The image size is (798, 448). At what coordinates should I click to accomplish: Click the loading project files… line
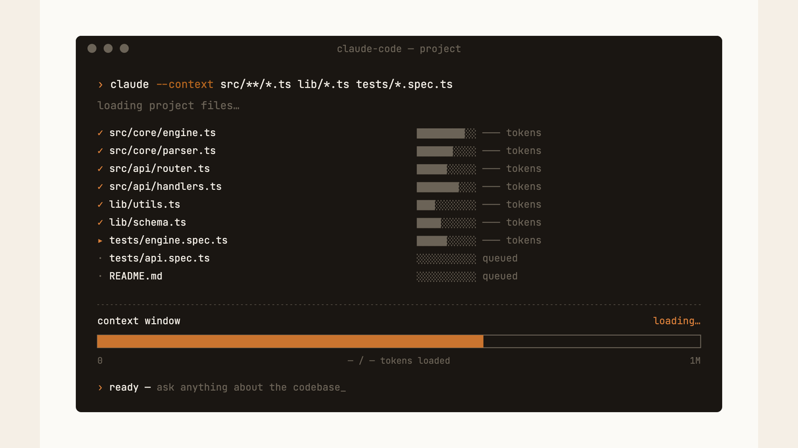coord(168,106)
